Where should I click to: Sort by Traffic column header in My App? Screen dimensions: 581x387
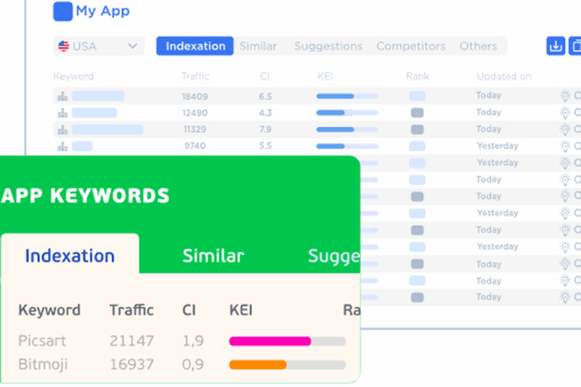point(195,76)
